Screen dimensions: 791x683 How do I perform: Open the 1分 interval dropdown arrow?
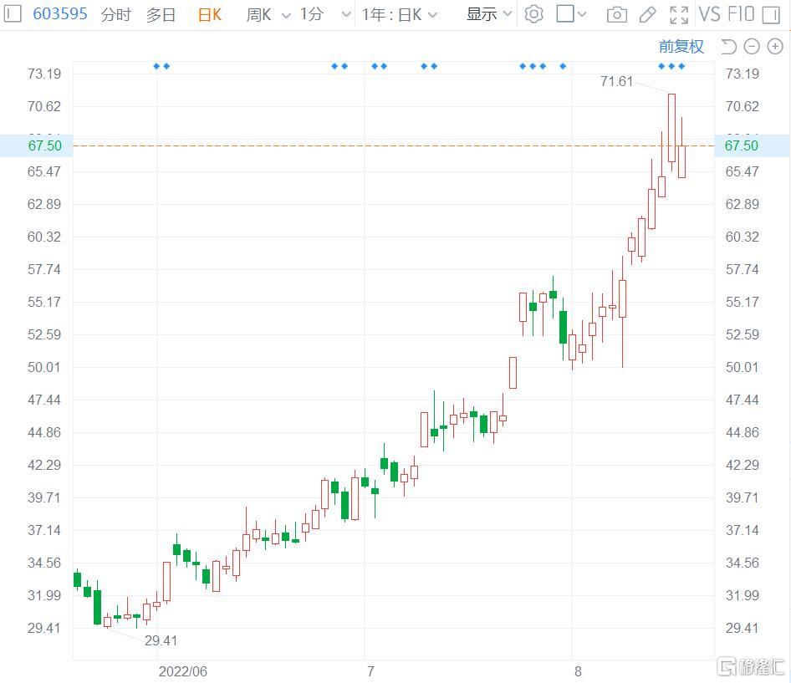346,14
